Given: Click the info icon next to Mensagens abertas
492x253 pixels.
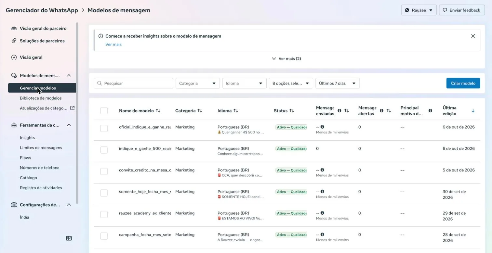Looking at the screenshot, I should coord(382,111).
